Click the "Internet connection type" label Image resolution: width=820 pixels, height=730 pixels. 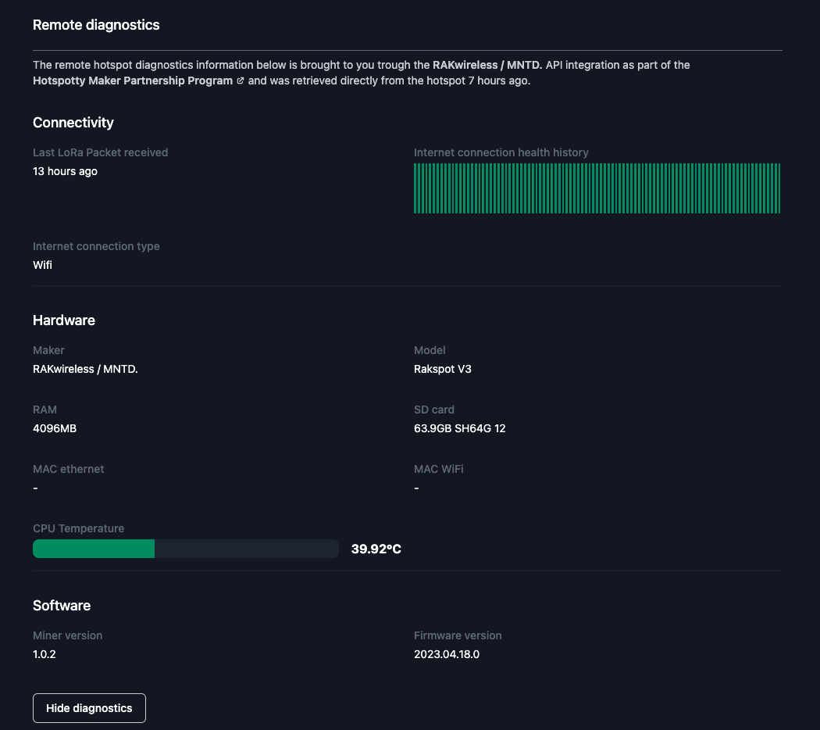[x=96, y=246]
